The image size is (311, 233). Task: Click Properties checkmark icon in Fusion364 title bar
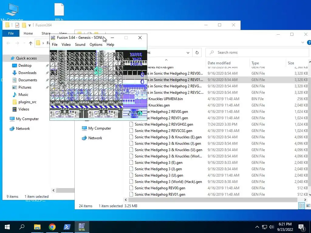17,25
